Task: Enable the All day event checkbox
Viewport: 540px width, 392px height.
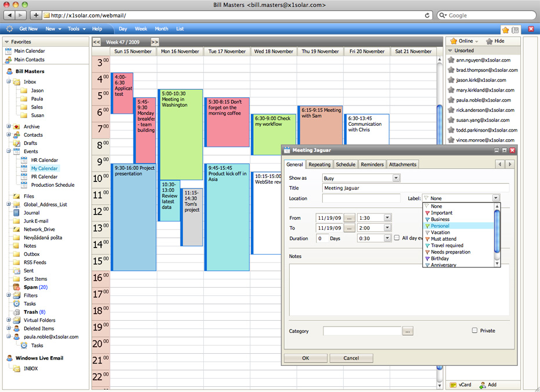Action: (397, 238)
